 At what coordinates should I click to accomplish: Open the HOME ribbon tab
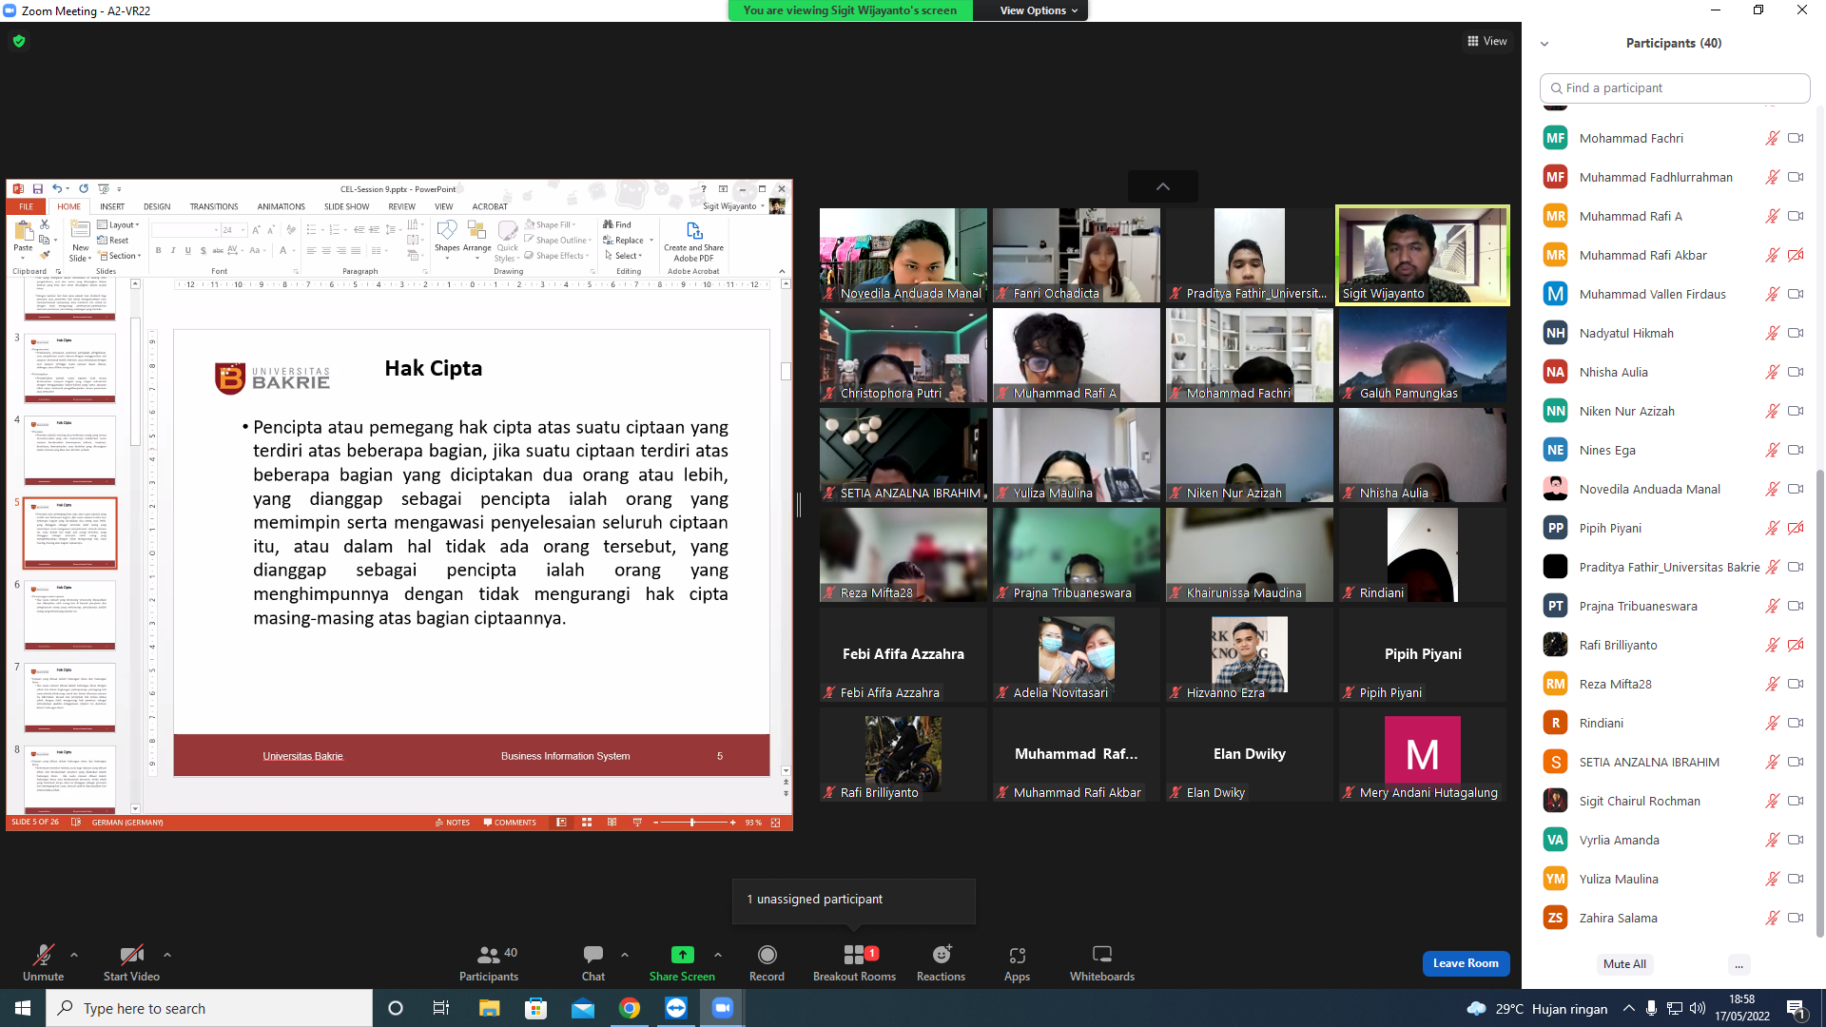tap(69, 206)
